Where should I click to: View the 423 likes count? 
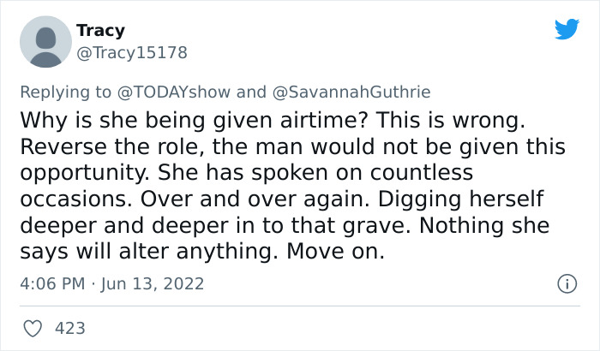(x=69, y=328)
